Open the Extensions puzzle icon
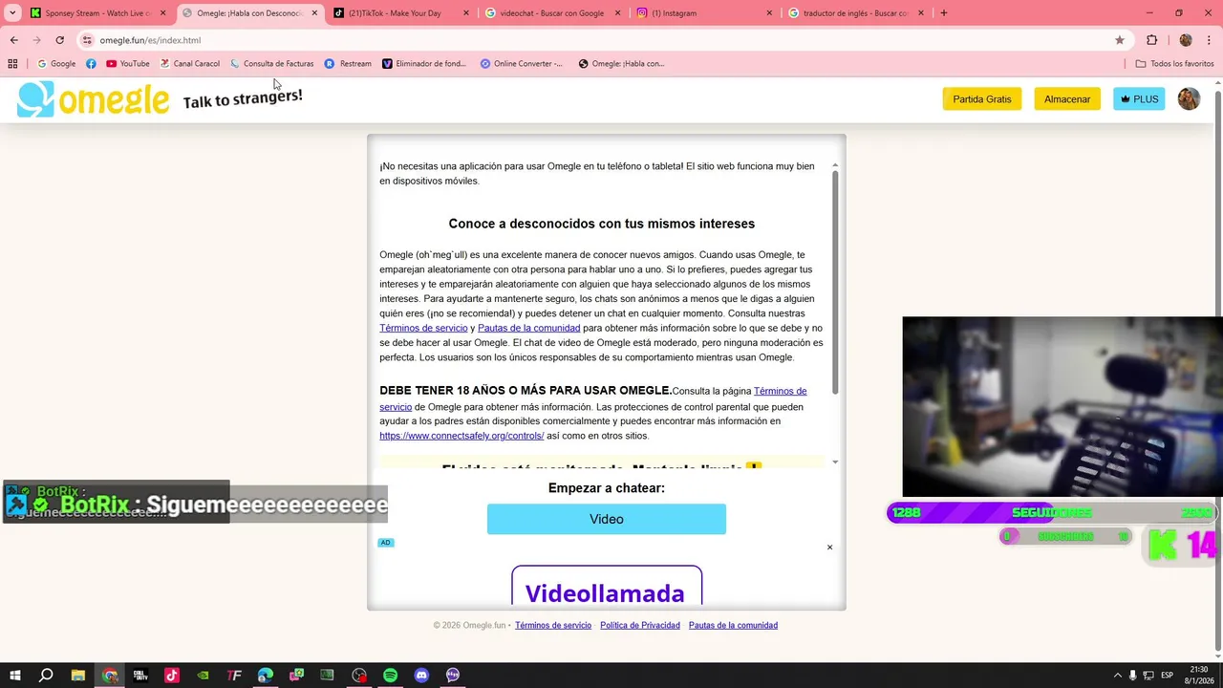1223x688 pixels. [1151, 40]
